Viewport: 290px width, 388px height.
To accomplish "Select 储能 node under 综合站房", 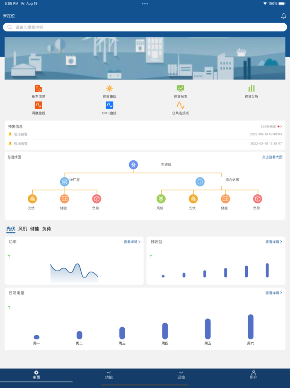I will [x=225, y=199].
